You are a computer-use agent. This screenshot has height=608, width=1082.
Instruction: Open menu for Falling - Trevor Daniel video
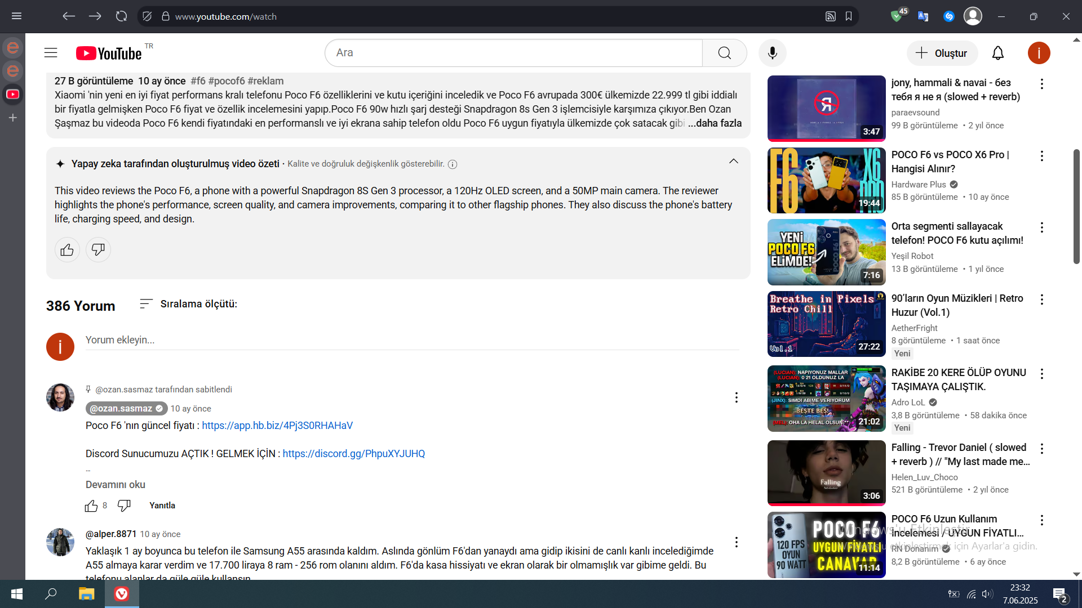click(1041, 449)
